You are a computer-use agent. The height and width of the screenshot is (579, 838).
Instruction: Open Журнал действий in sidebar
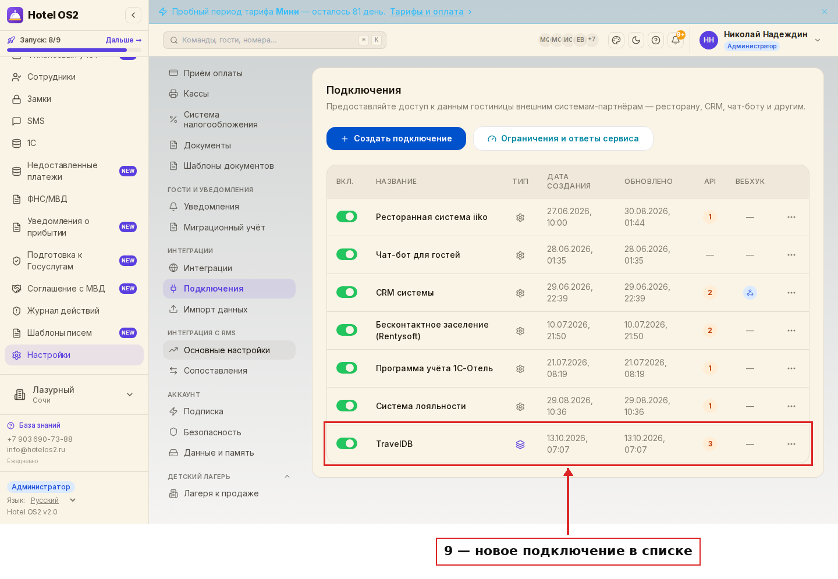(x=74, y=311)
